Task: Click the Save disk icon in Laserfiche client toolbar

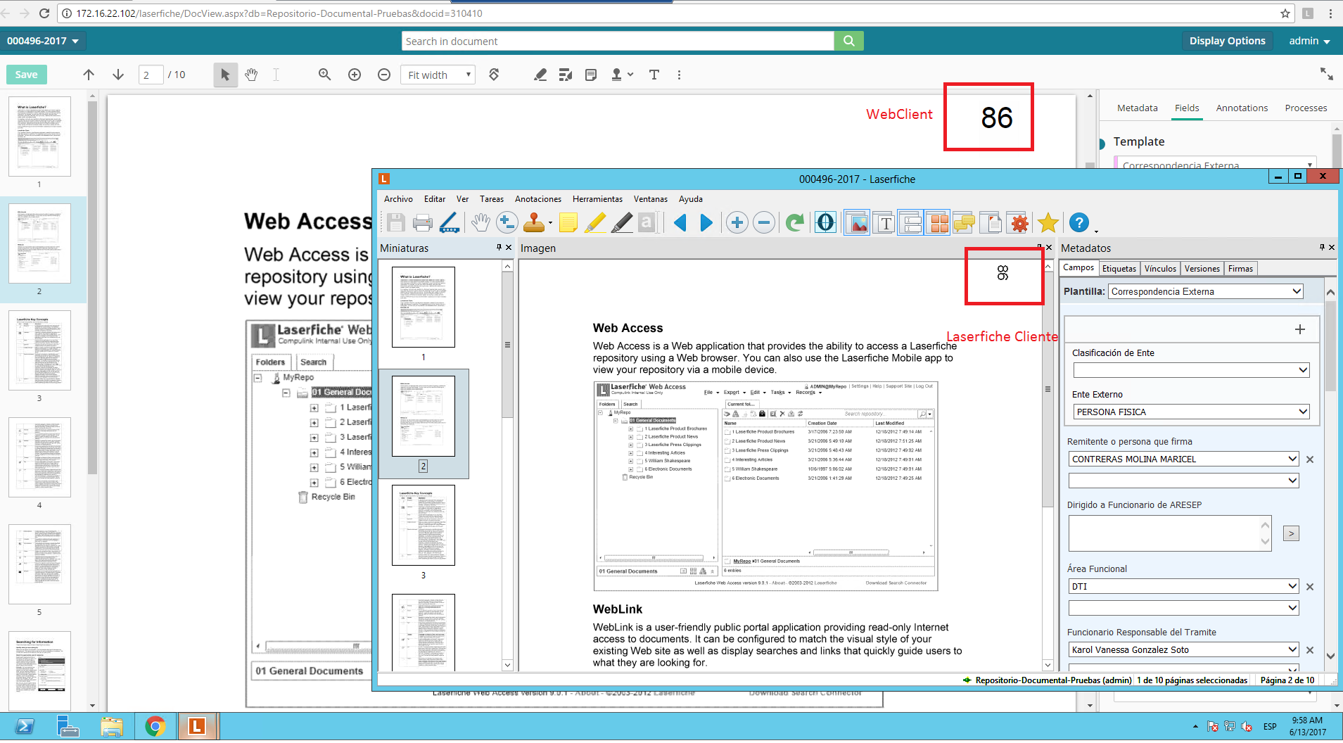Action: (395, 223)
